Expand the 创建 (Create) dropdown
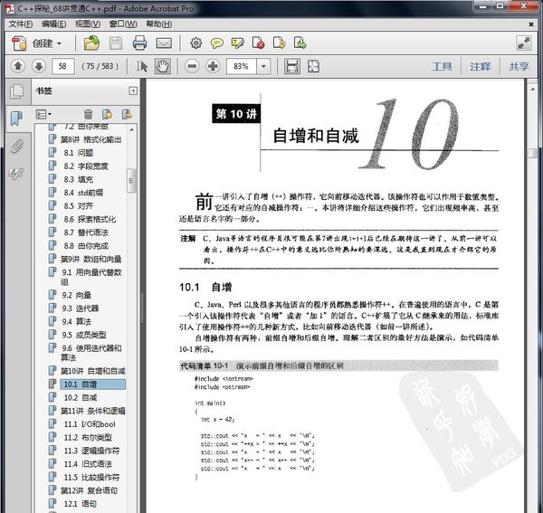The width and height of the screenshot is (543, 513). [x=60, y=43]
